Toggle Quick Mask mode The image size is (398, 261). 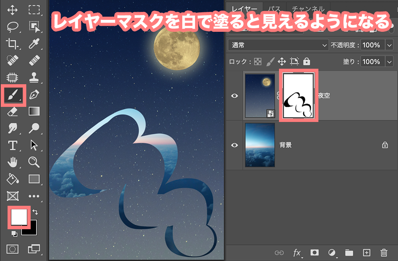pyautogui.click(x=12, y=249)
